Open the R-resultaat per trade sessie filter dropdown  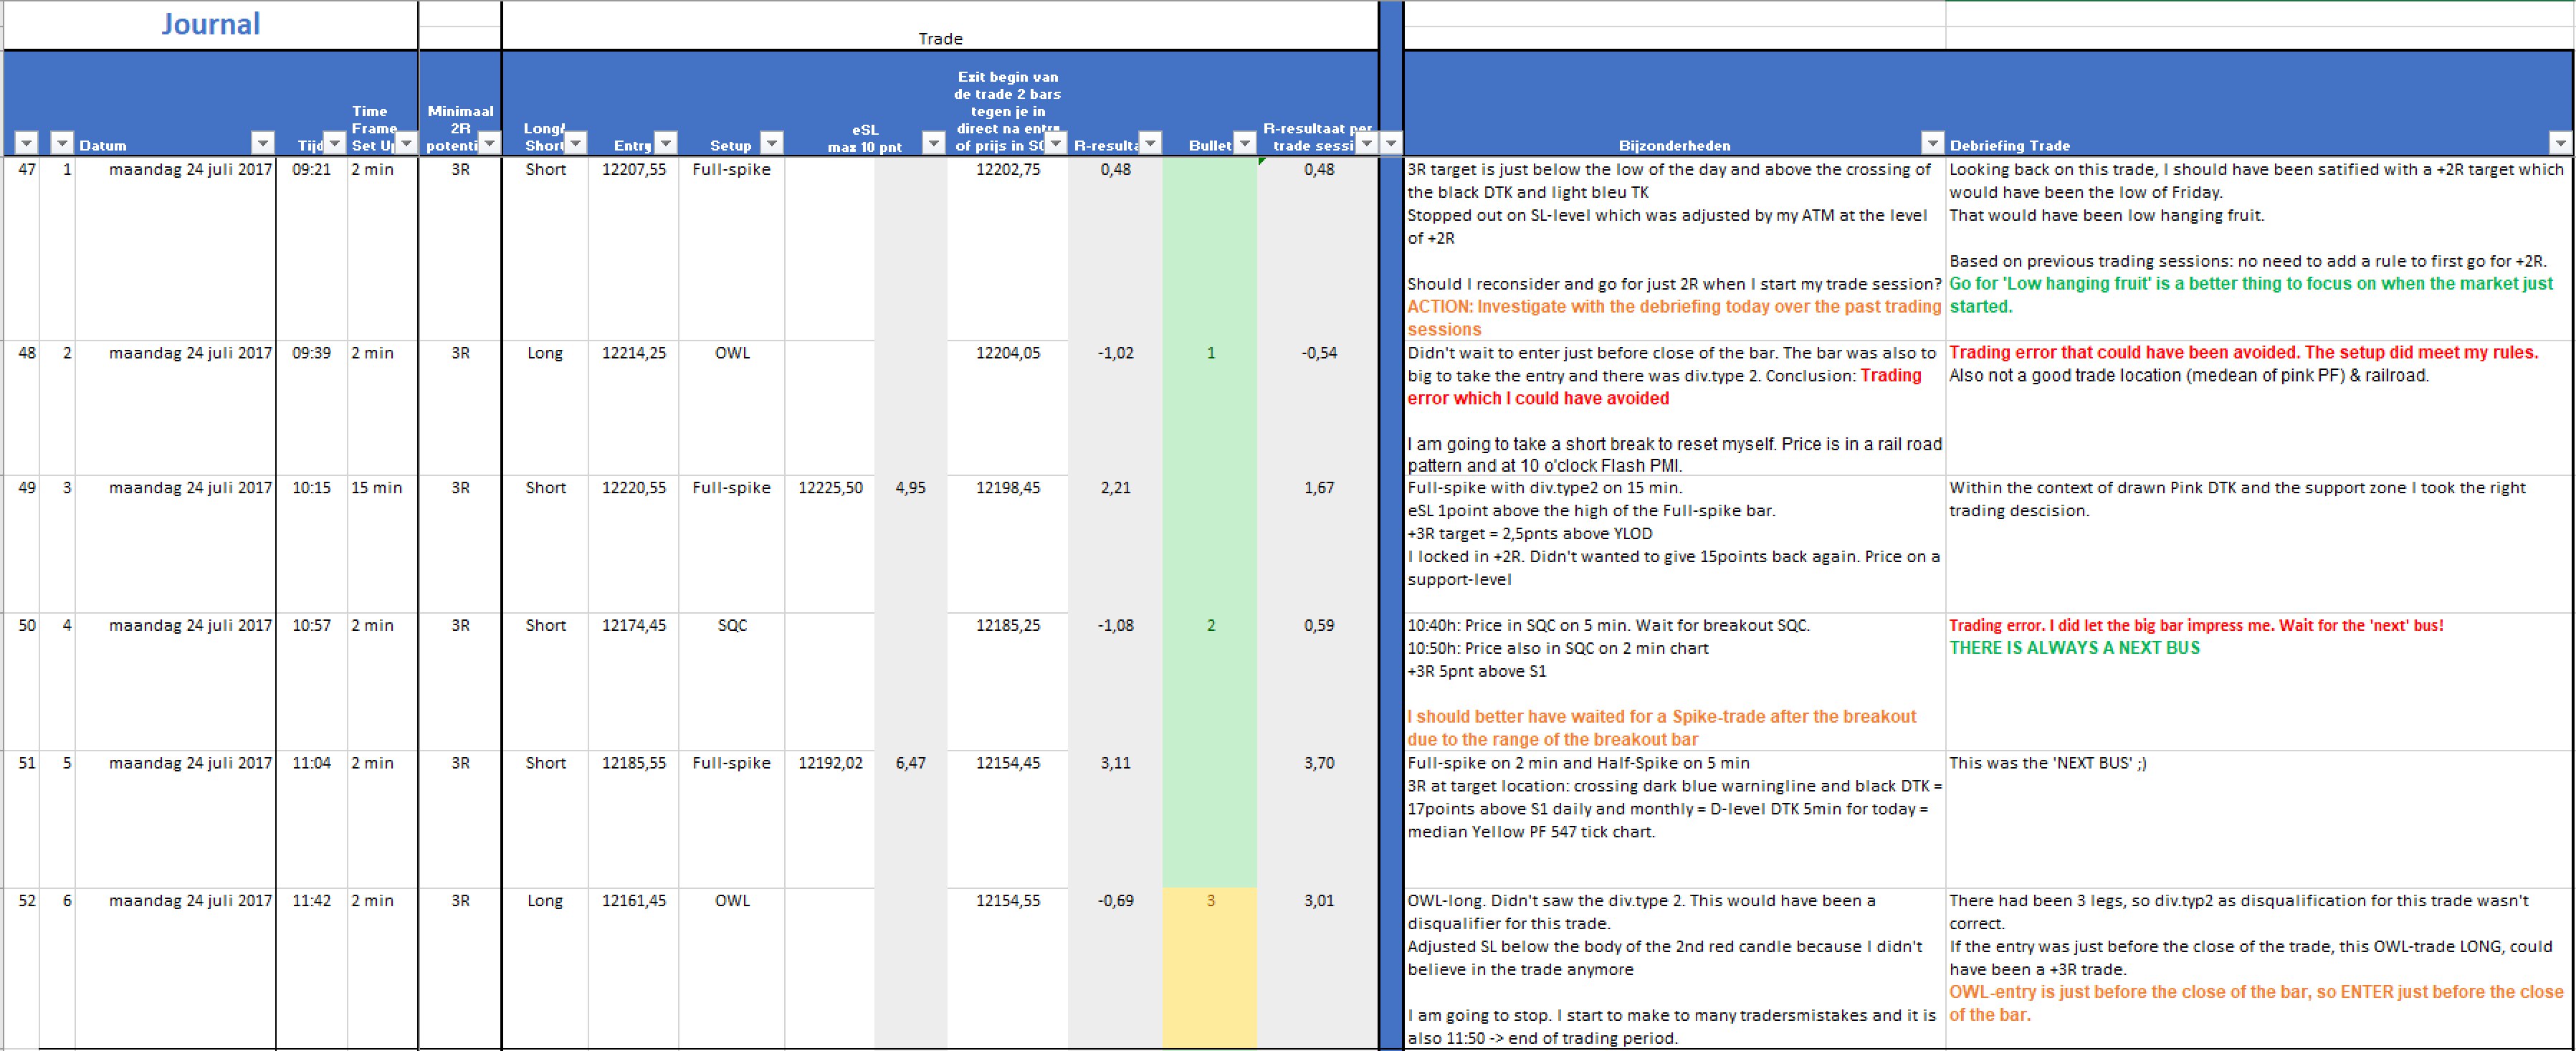tap(1366, 143)
